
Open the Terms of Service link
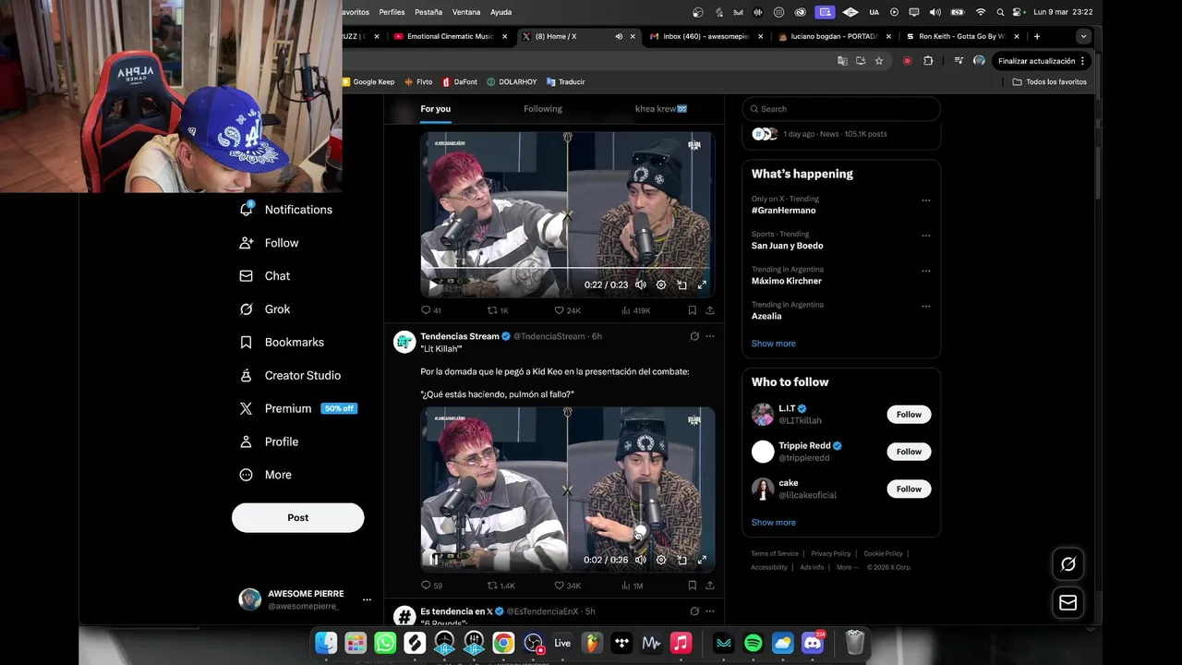774,554
